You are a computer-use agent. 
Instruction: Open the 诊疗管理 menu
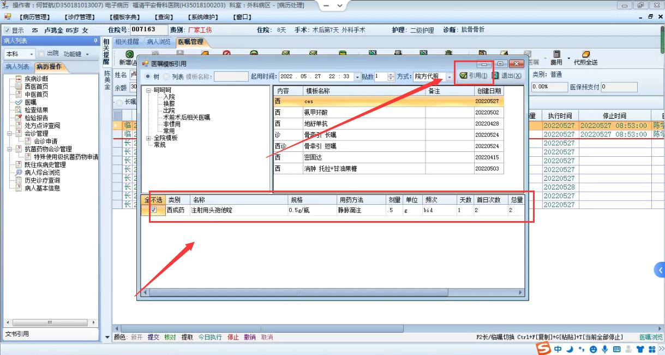click(x=81, y=17)
